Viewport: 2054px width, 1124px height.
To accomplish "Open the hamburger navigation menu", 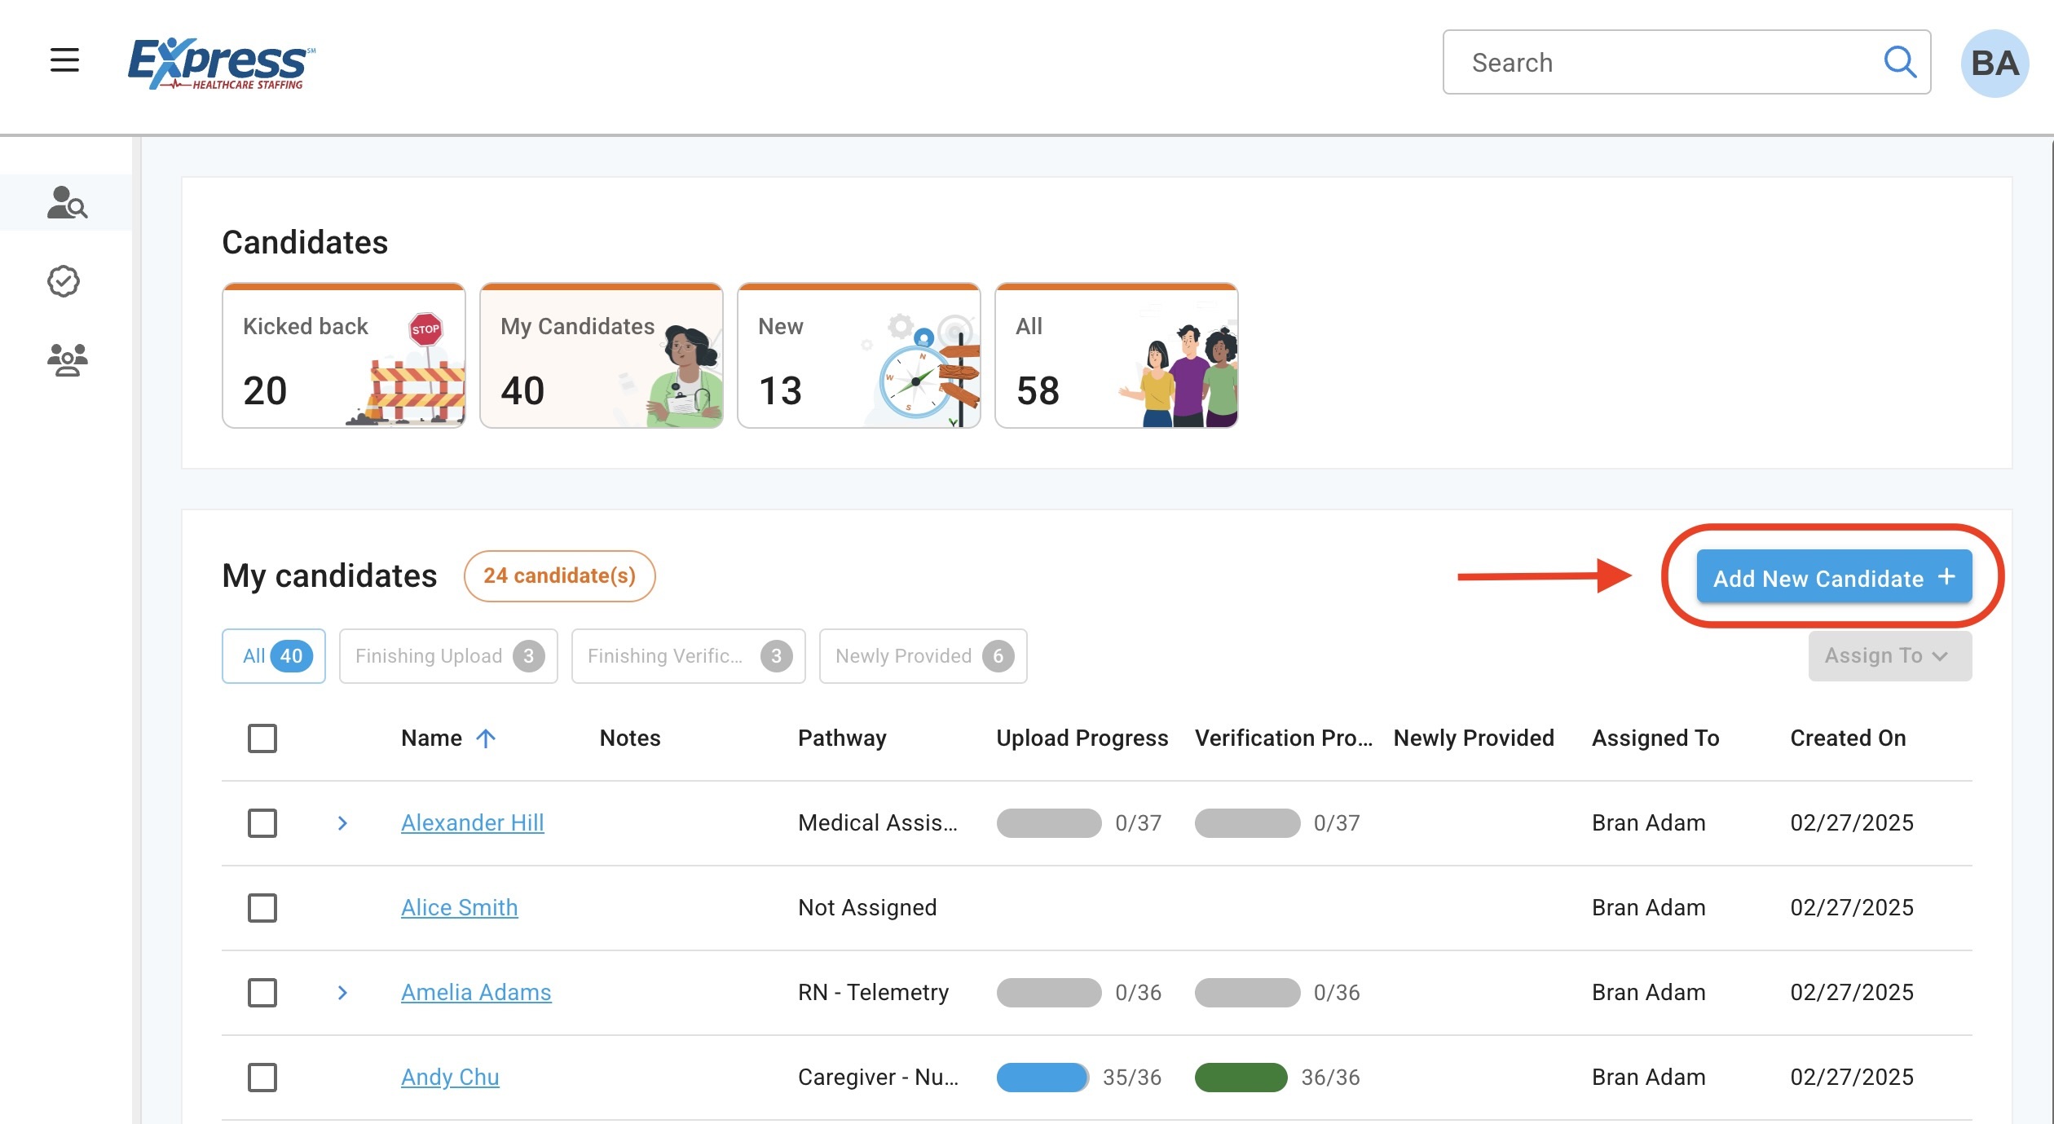I will pyautogui.click(x=64, y=60).
